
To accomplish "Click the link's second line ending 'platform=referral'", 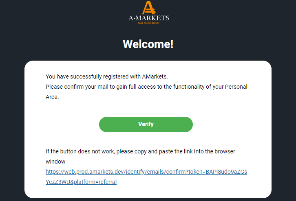I will pos(81,182).
